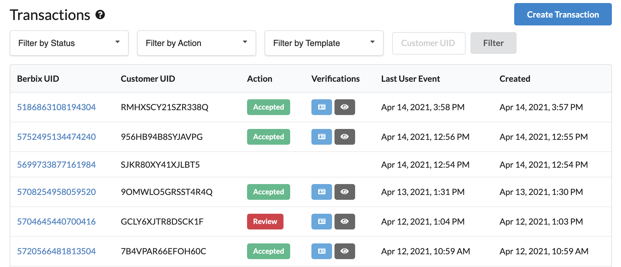Image resolution: width=621 pixels, height=267 pixels.
Task: Click the Create Transaction button
Action: point(563,14)
